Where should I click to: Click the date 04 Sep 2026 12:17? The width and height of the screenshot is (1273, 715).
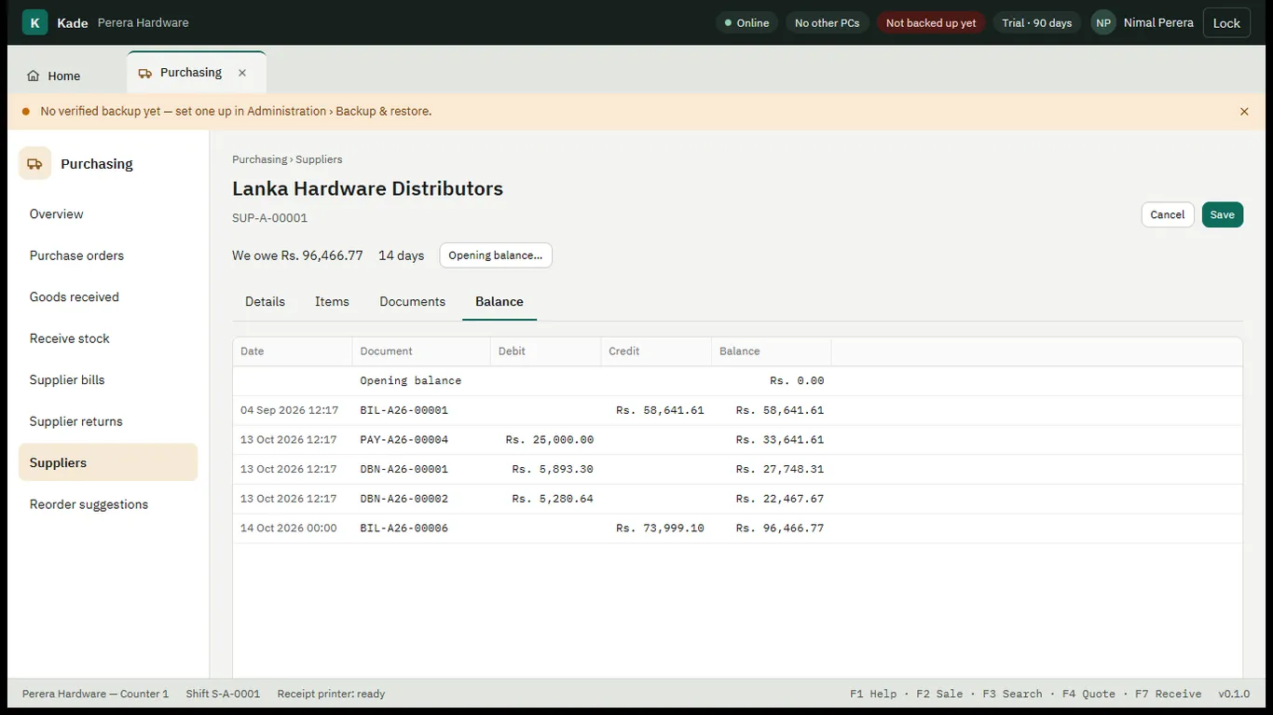pos(289,410)
